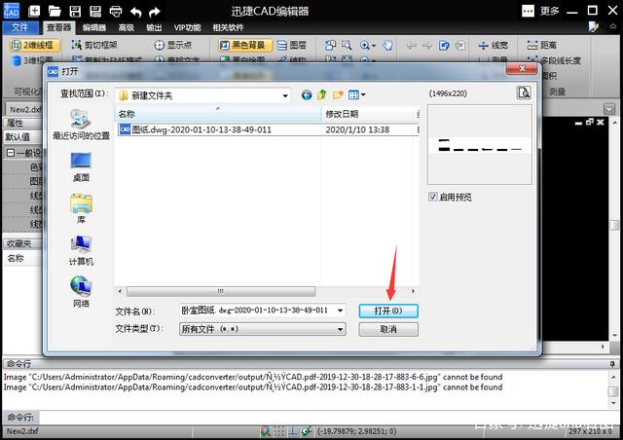
Task: Click the New file icon in title bar
Action: (35, 11)
